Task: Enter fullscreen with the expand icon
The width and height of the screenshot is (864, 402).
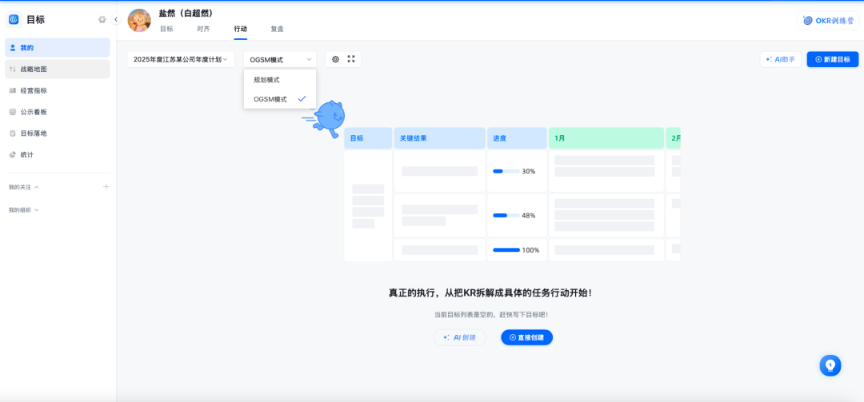Action: pyautogui.click(x=351, y=59)
